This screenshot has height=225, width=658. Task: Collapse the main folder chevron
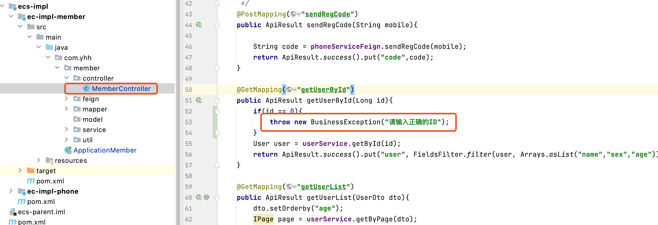pyautogui.click(x=30, y=36)
